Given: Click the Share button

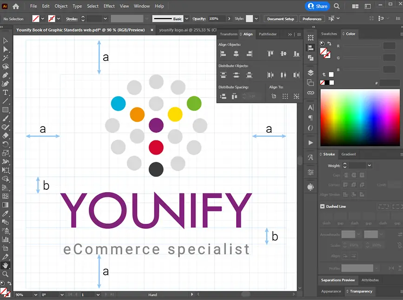Looking at the screenshot, I should 317,6.
